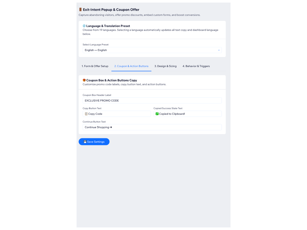This screenshot has width=307, height=230.
Task: Open the Design & Sizing tab
Action: pyautogui.click(x=166, y=66)
